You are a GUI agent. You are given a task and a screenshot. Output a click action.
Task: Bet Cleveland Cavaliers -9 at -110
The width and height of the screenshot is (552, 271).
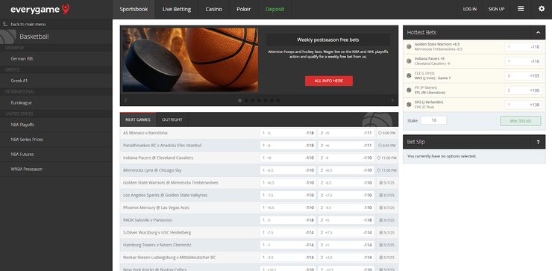pyautogui.click(x=346, y=158)
